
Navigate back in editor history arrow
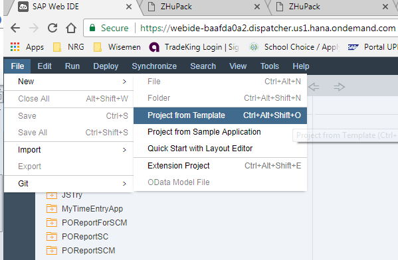point(314,87)
